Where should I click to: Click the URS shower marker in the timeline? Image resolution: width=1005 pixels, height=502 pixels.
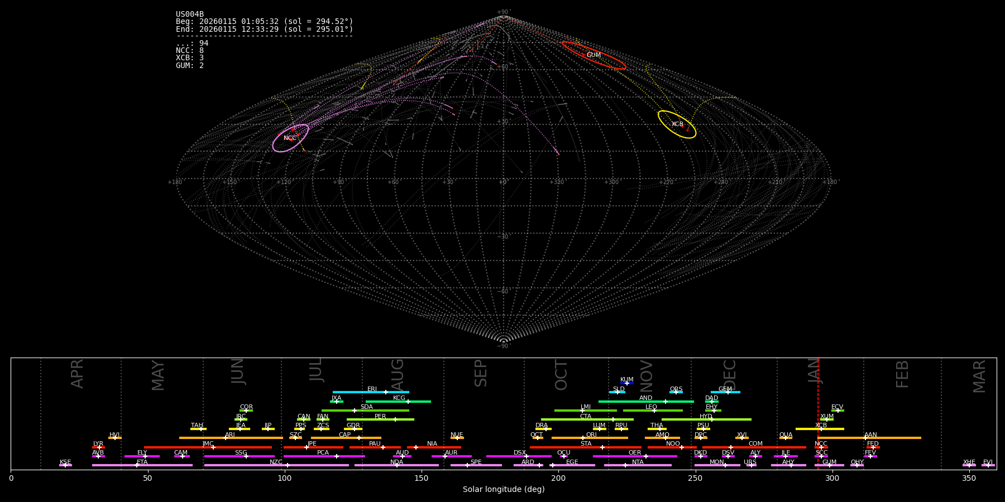[x=751, y=465]
